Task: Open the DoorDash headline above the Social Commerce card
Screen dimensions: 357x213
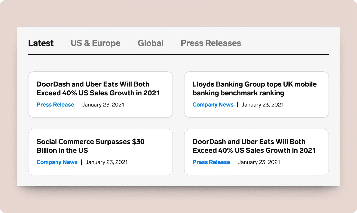Action: point(98,88)
